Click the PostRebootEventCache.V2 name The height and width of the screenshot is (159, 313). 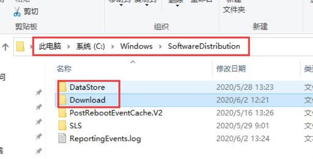116,113
